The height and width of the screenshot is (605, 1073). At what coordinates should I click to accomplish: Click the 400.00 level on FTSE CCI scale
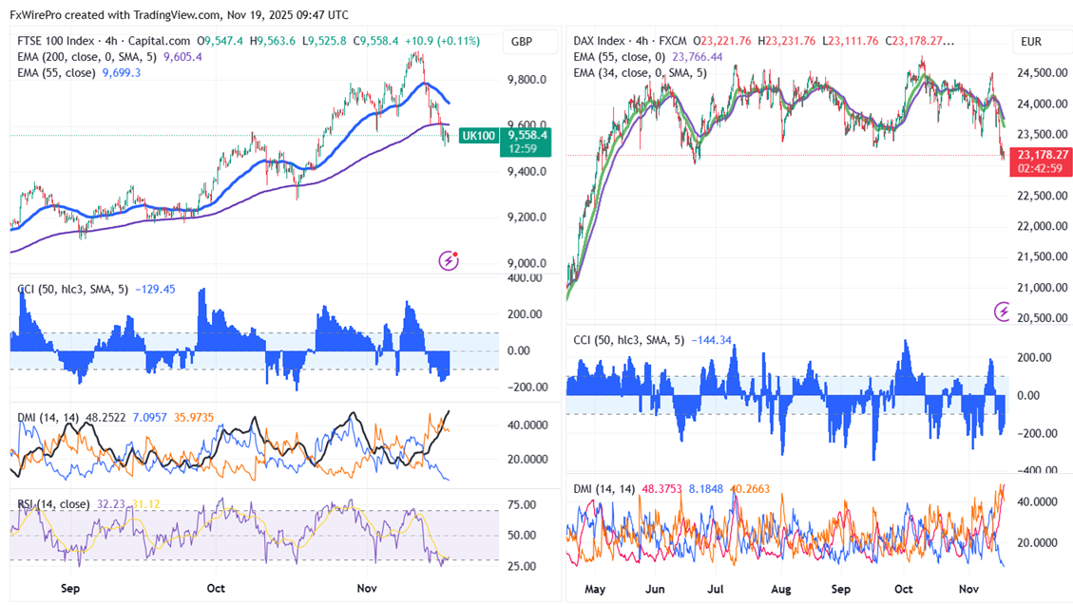click(525, 278)
